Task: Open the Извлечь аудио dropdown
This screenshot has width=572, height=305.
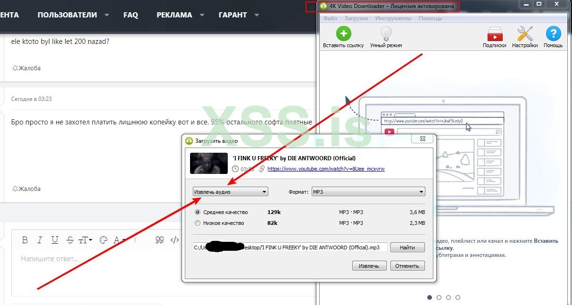Action: (231, 192)
